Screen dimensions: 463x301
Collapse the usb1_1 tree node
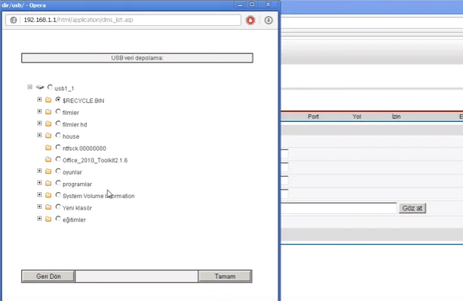[x=30, y=87]
